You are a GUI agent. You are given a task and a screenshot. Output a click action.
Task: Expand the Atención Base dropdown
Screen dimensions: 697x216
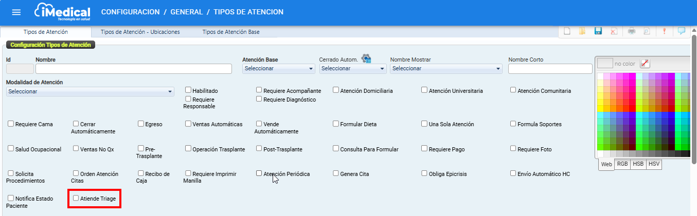click(x=279, y=69)
